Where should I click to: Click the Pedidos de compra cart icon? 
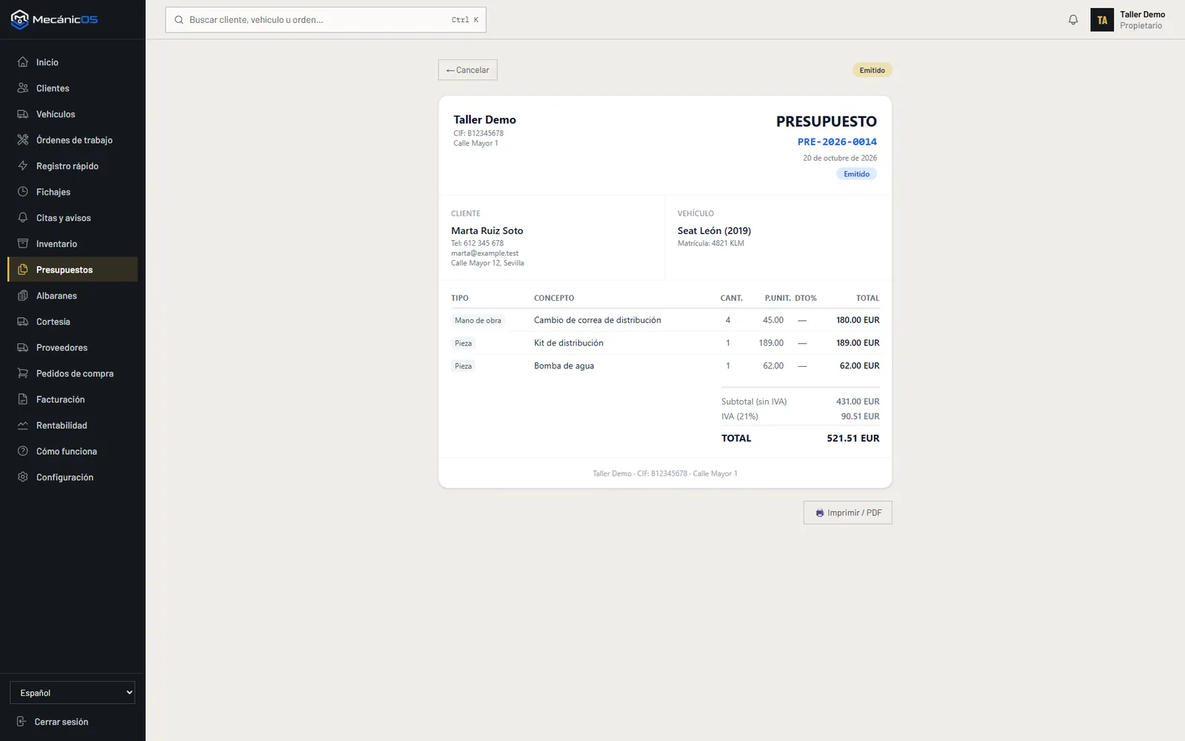pos(23,373)
